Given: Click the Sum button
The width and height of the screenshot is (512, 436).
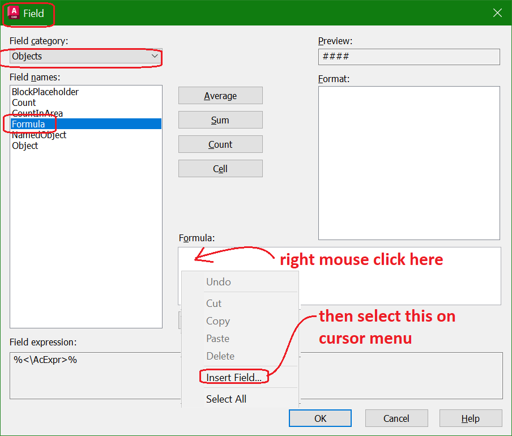Looking at the screenshot, I should coord(220,119).
